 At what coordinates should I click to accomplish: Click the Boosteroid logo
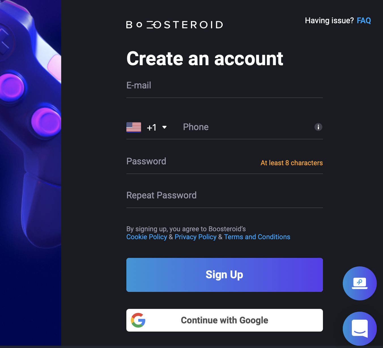coord(175,25)
